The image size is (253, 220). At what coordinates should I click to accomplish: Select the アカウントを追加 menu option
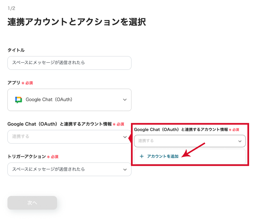pos(163,156)
